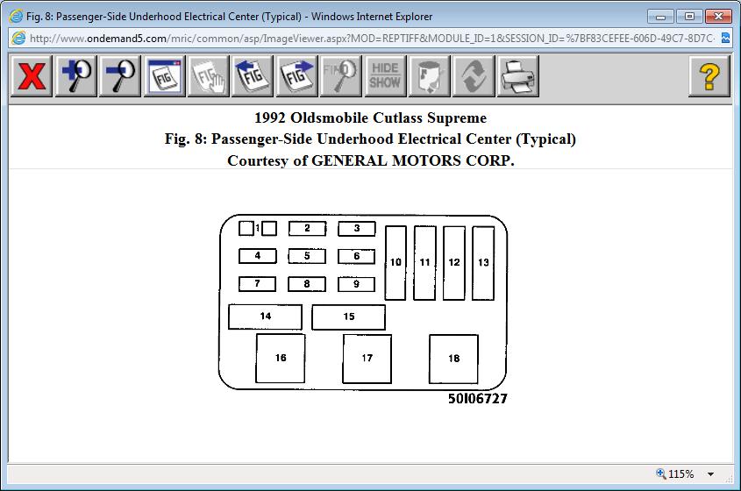Click fuse box labeled 4
741x491 pixels.
[x=258, y=256]
